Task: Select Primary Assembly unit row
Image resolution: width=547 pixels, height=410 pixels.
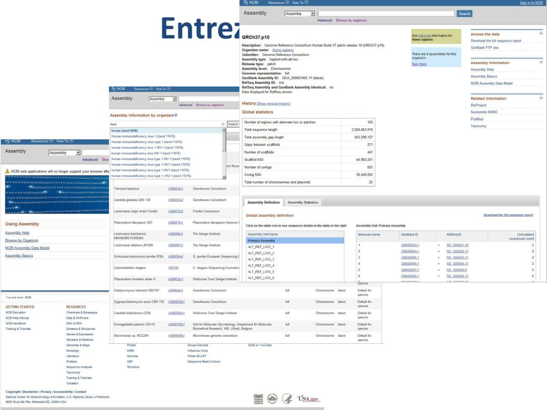Action: click(x=295, y=241)
